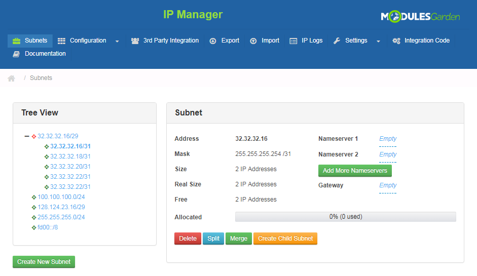This screenshot has width=477, height=276.
Task: Click move icon beside 255.255.255.0/24
Action: (x=34, y=218)
